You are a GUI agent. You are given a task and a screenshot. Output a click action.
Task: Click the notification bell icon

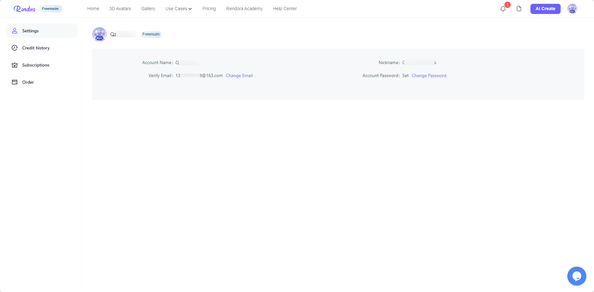tap(503, 9)
